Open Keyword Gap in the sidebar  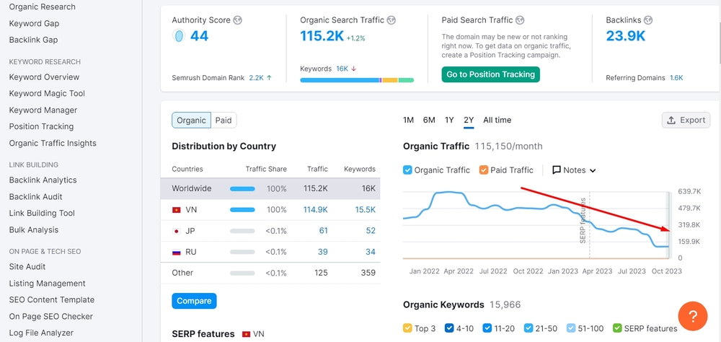34,24
